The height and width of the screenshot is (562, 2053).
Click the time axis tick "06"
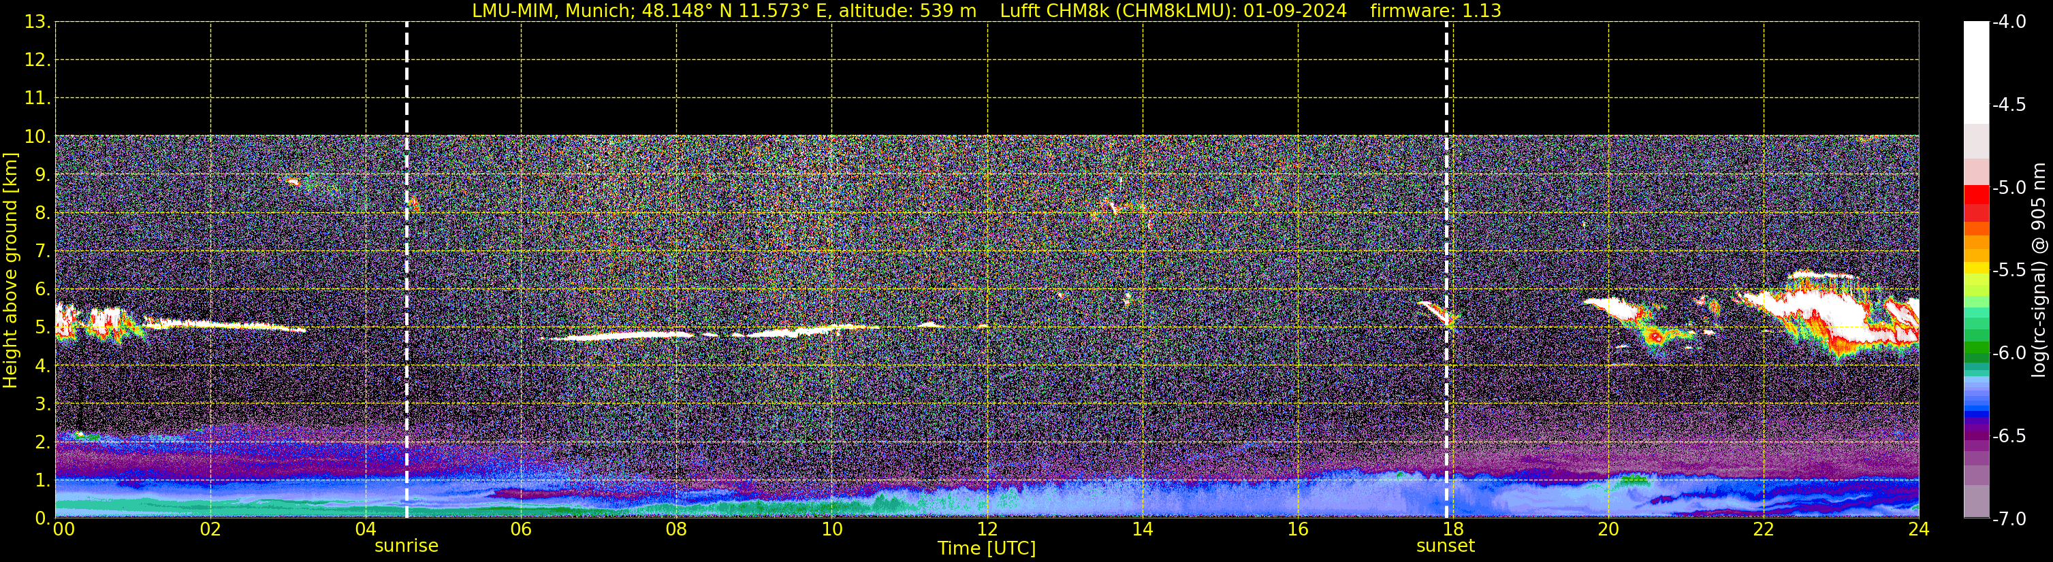coord(521,529)
